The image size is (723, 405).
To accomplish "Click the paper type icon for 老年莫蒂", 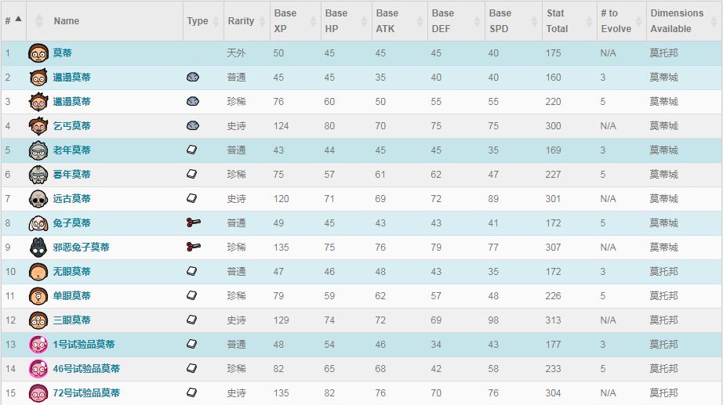I will click(192, 150).
